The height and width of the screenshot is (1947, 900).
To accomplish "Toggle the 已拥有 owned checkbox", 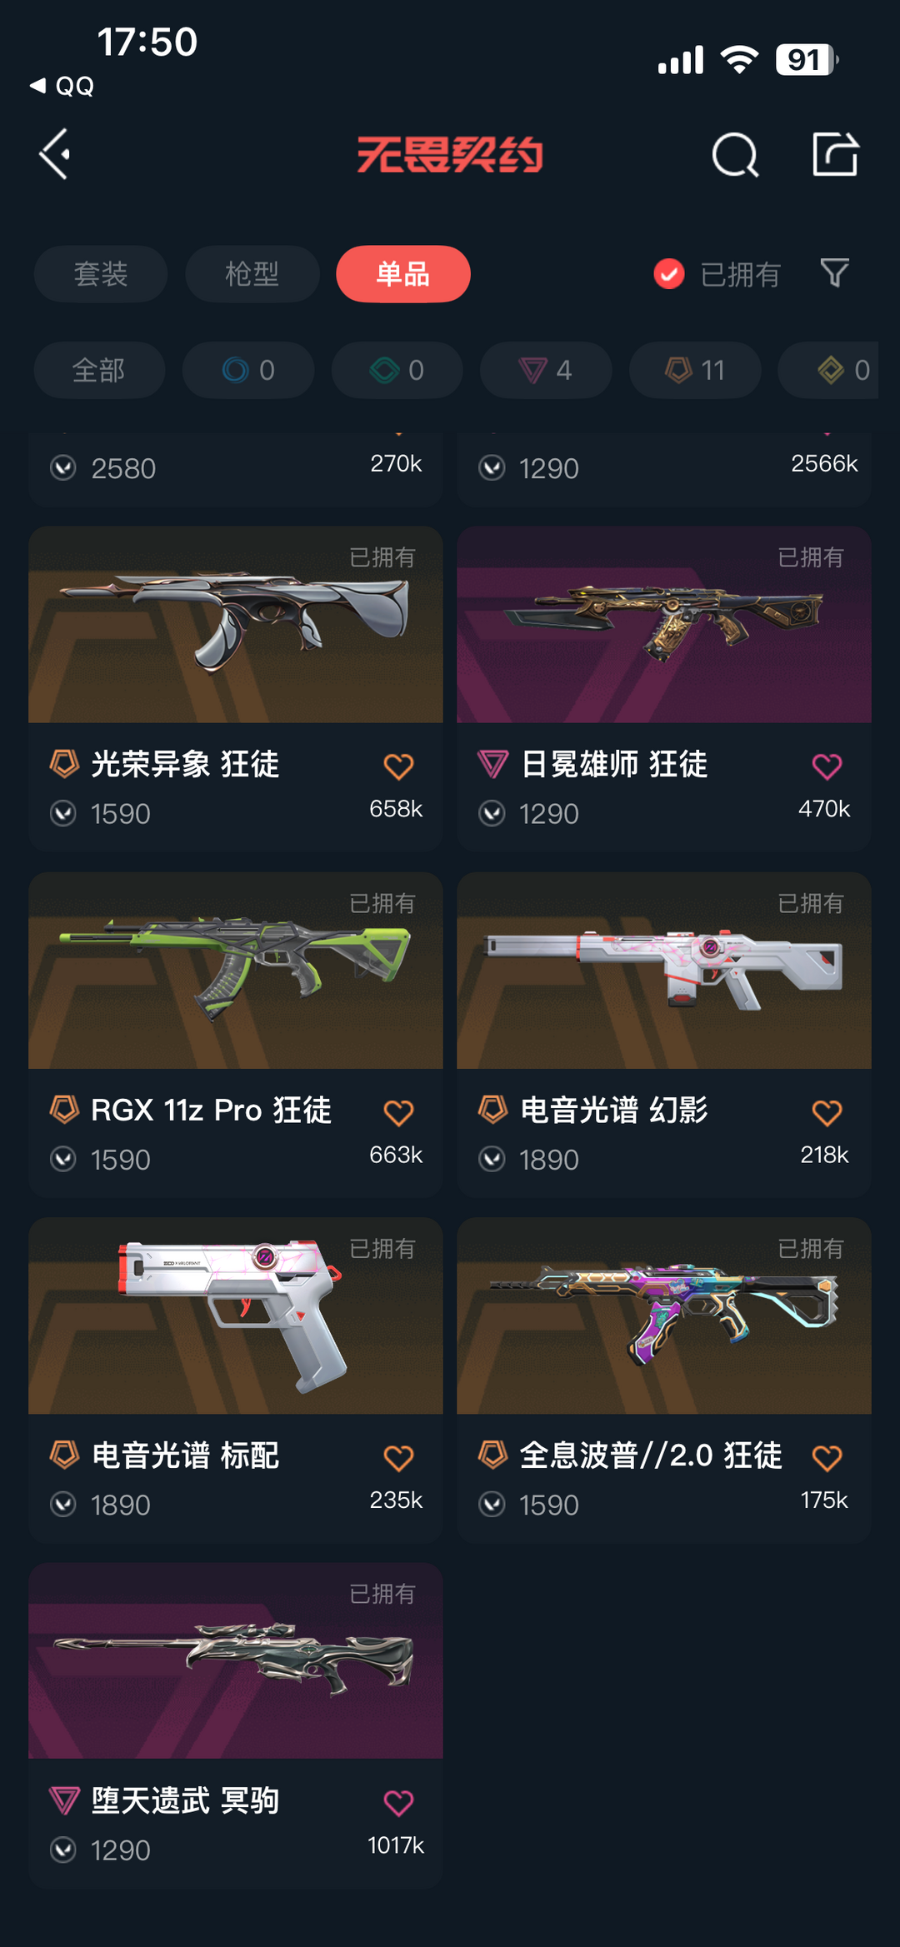I will [669, 273].
